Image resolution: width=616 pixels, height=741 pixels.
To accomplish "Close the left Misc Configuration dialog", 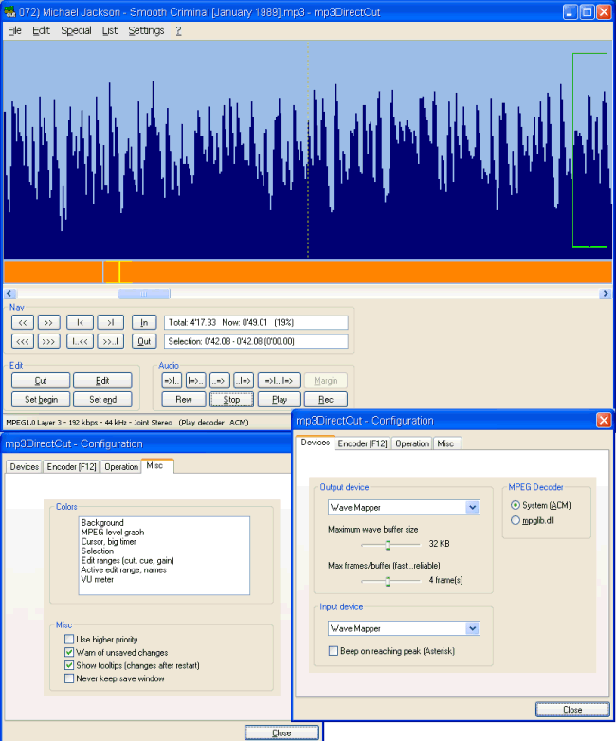I will coord(281,733).
